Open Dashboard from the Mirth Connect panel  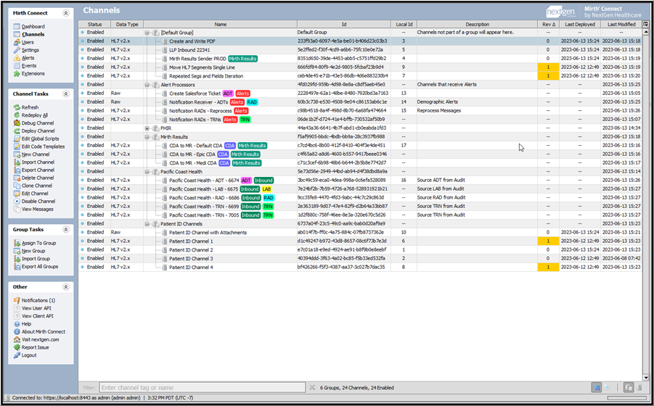click(33, 27)
